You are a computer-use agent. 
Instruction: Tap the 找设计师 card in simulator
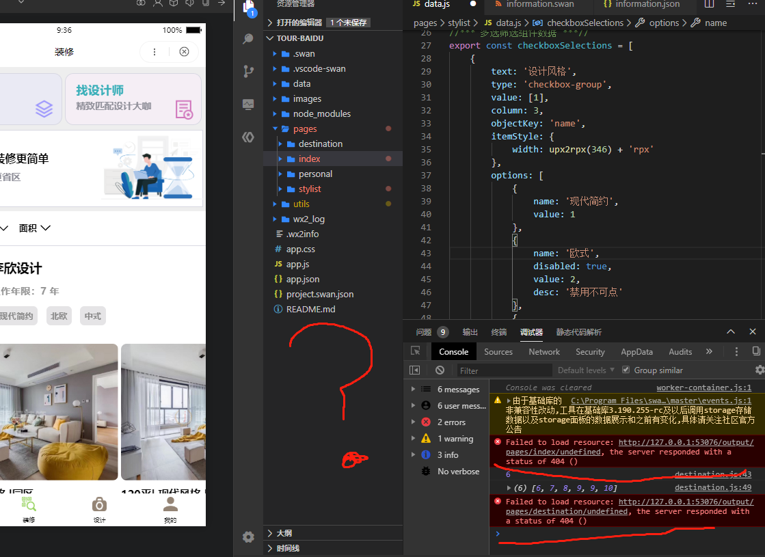click(133, 99)
